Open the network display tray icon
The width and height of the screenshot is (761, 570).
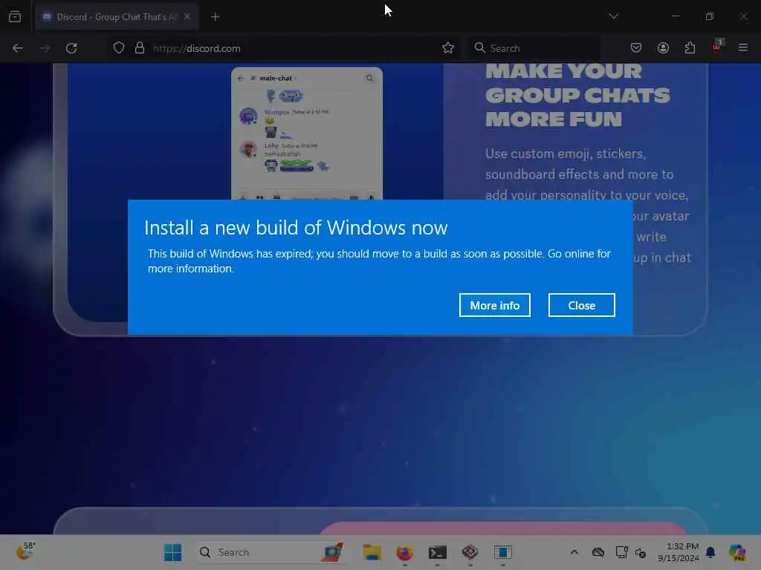coord(621,552)
